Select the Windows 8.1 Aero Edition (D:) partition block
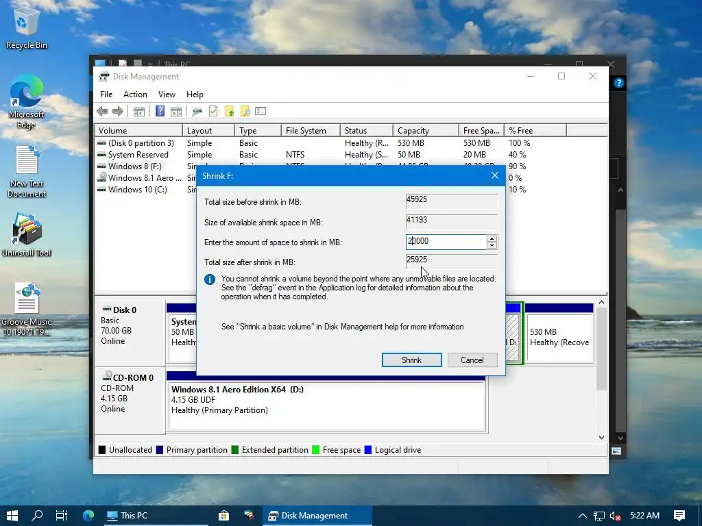This screenshot has width=702, height=526. pos(327,401)
